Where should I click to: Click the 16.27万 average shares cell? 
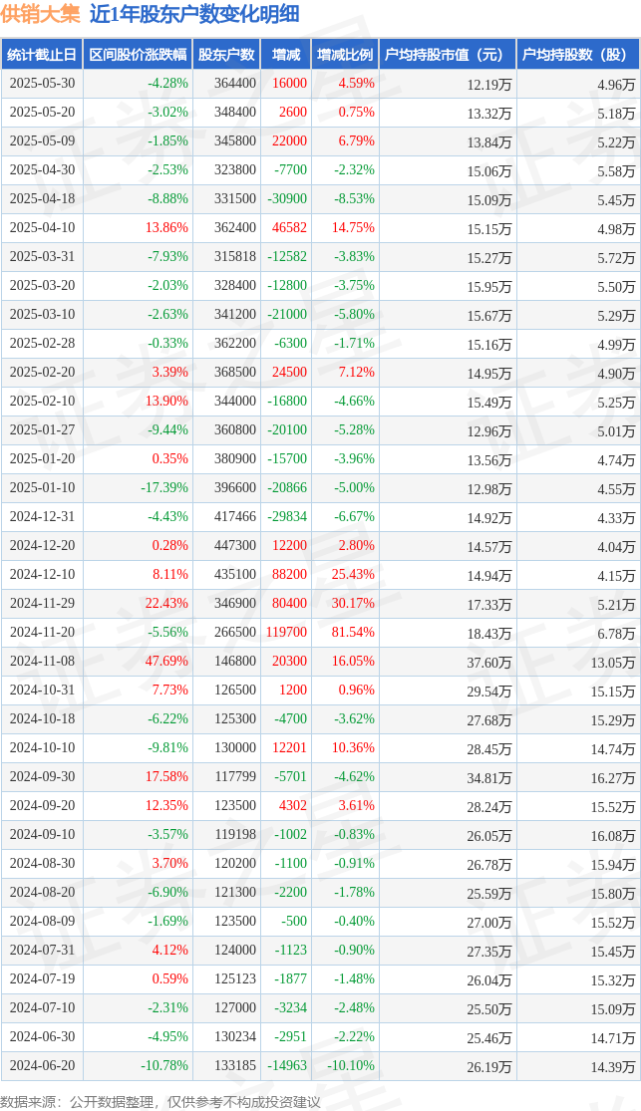tap(613, 778)
